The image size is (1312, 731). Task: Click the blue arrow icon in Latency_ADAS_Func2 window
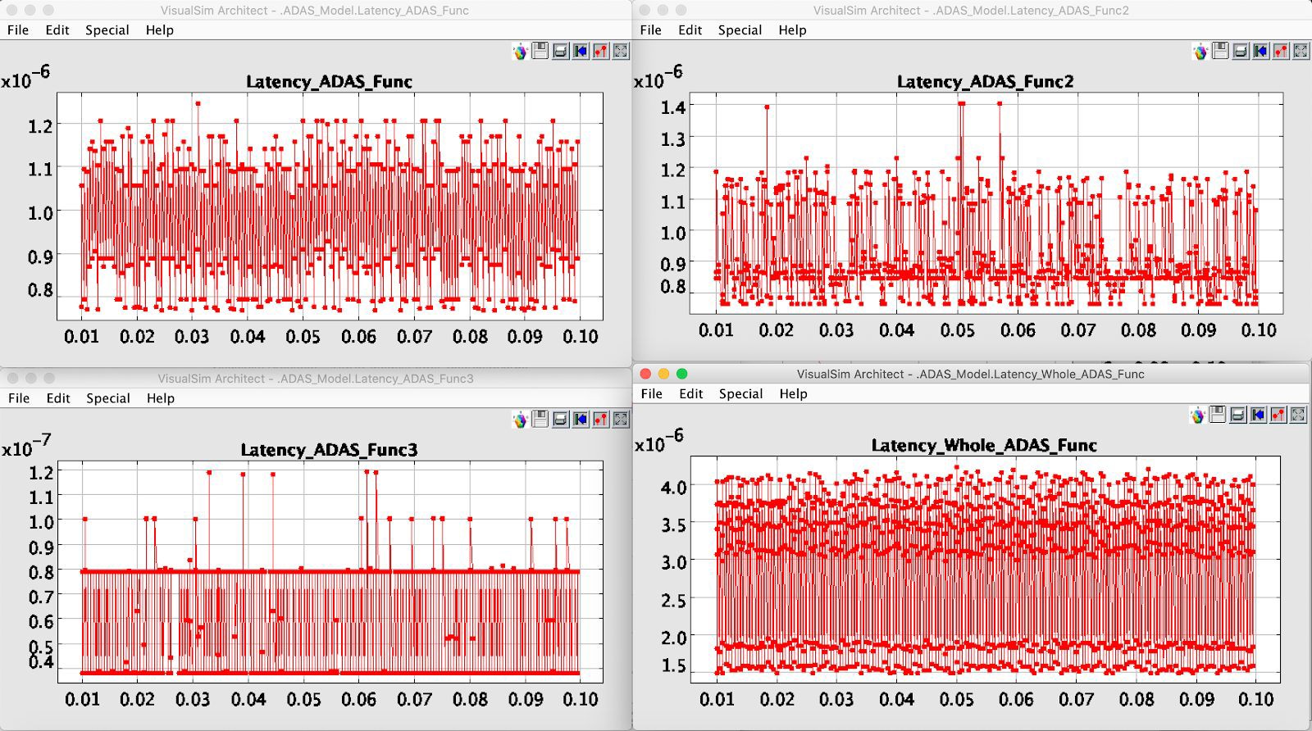tap(1260, 51)
